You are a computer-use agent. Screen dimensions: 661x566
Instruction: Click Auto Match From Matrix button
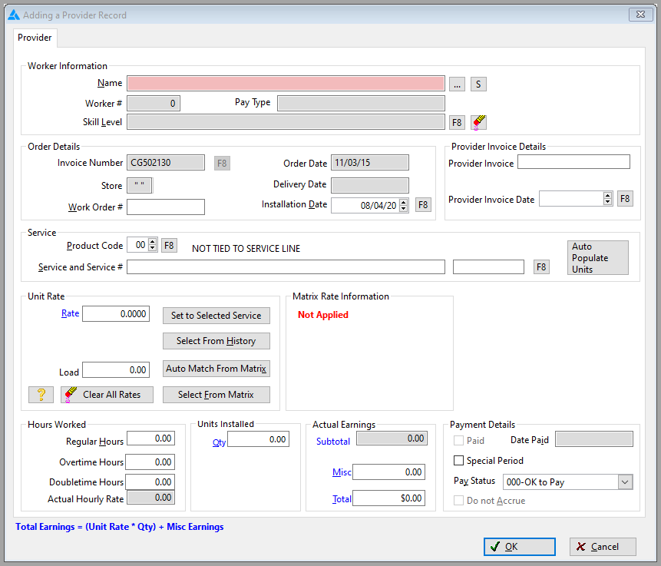tap(216, 369)
